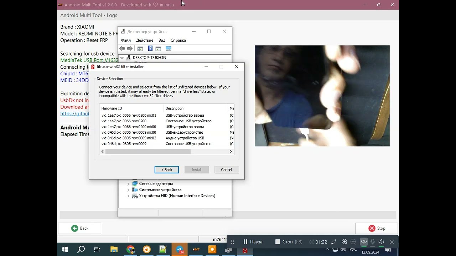The height and width of the screenshot is (256, 456).
Task: Toggle system sound capture in recorder bar
Action: [381, 242]
